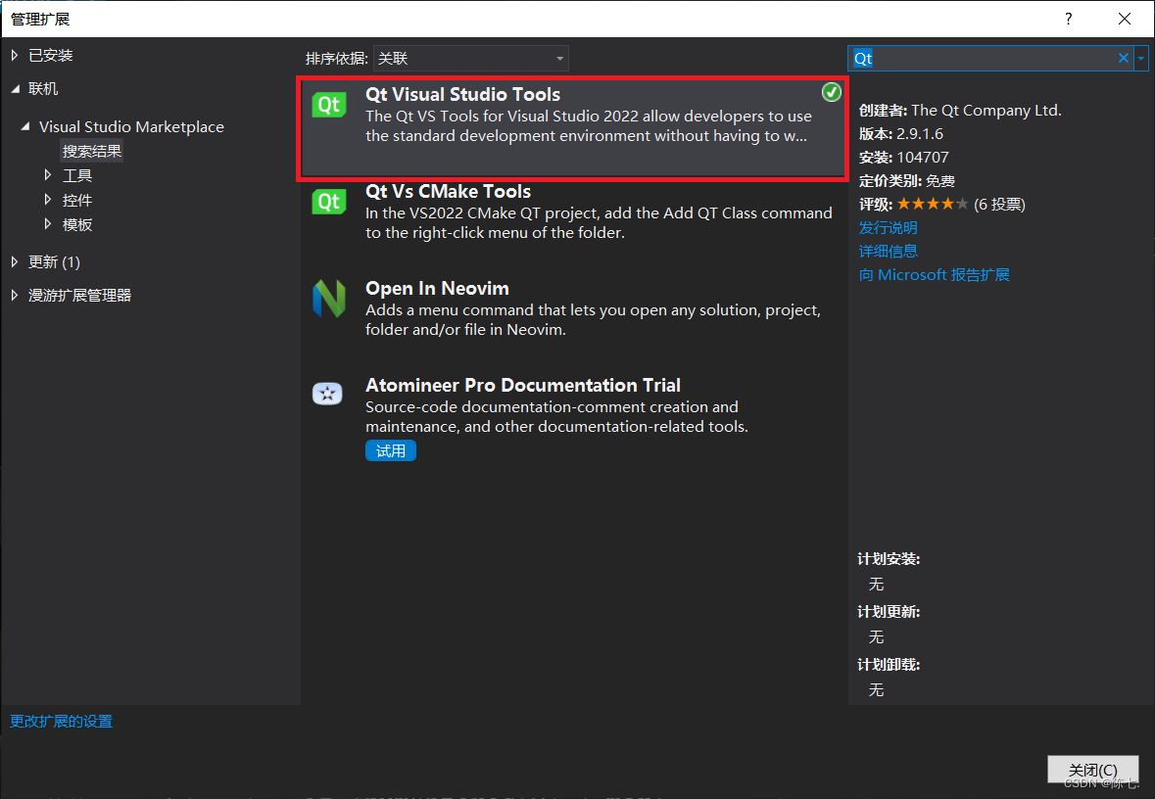1155x799 pixels.
Task: Click the install count 104707
Action: click(923, 158)
